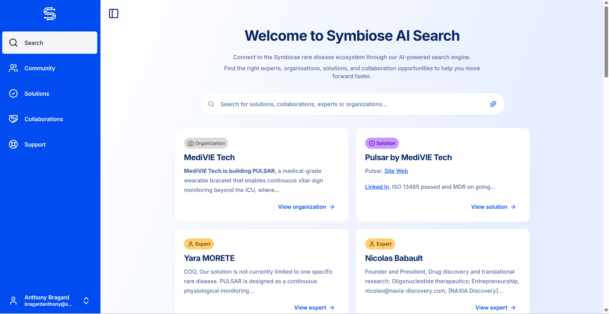Click View organization for MediVIE Tech

(x=306, y=207)
